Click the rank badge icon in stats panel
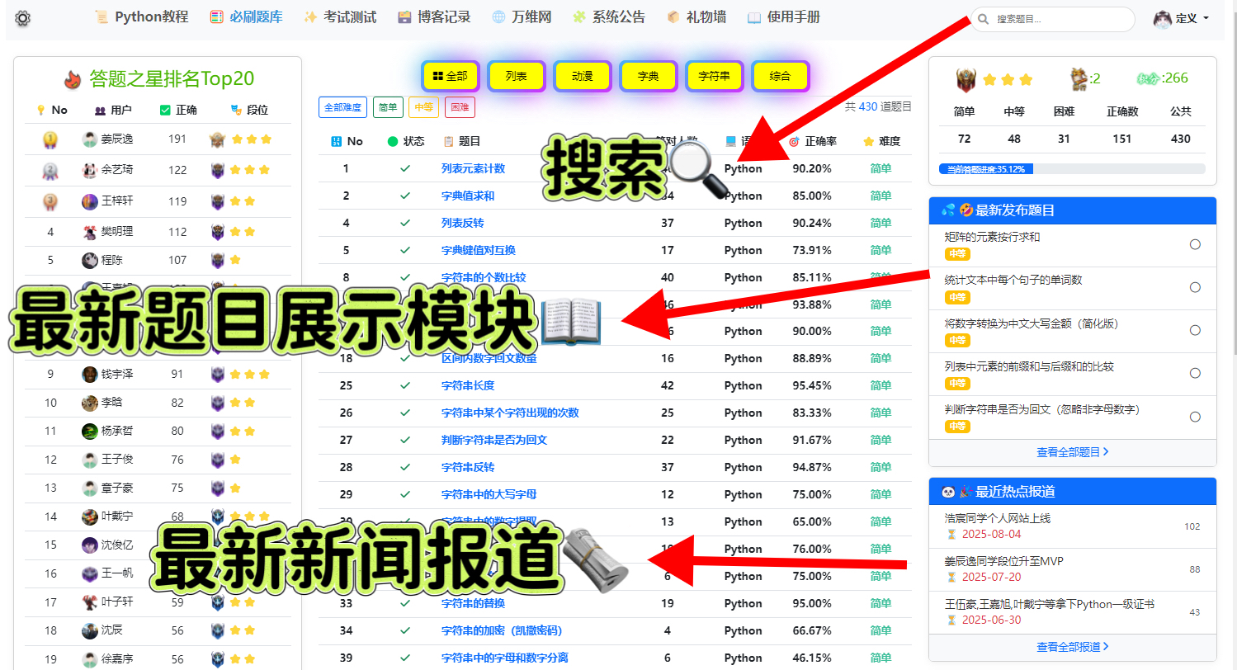The width and height of the screenshot is (1237, 670). point(965,79)
